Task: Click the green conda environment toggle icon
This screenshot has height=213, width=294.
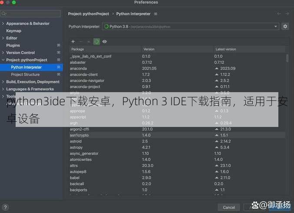Action: [96, 41]
